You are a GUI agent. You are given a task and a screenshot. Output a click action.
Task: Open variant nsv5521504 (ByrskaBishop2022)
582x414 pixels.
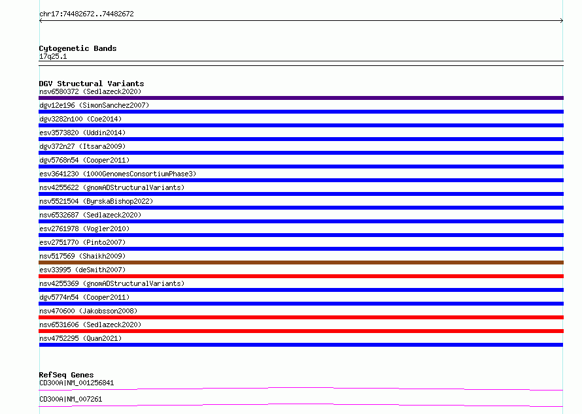click(96, 201)
